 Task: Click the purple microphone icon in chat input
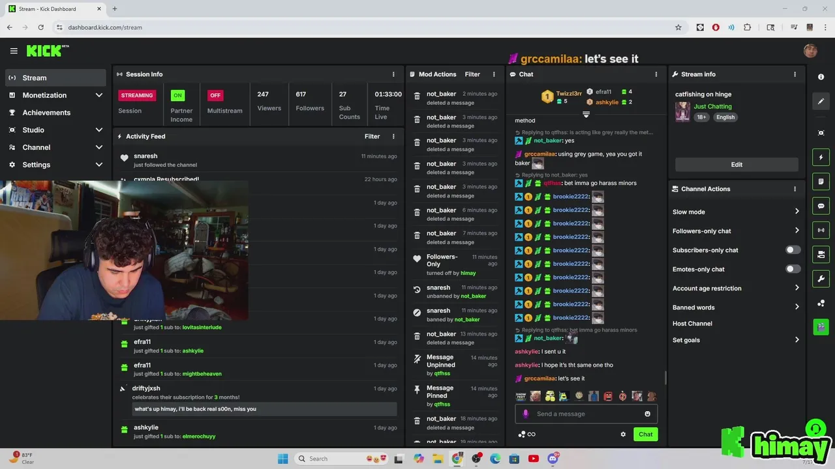coord(526,414)
